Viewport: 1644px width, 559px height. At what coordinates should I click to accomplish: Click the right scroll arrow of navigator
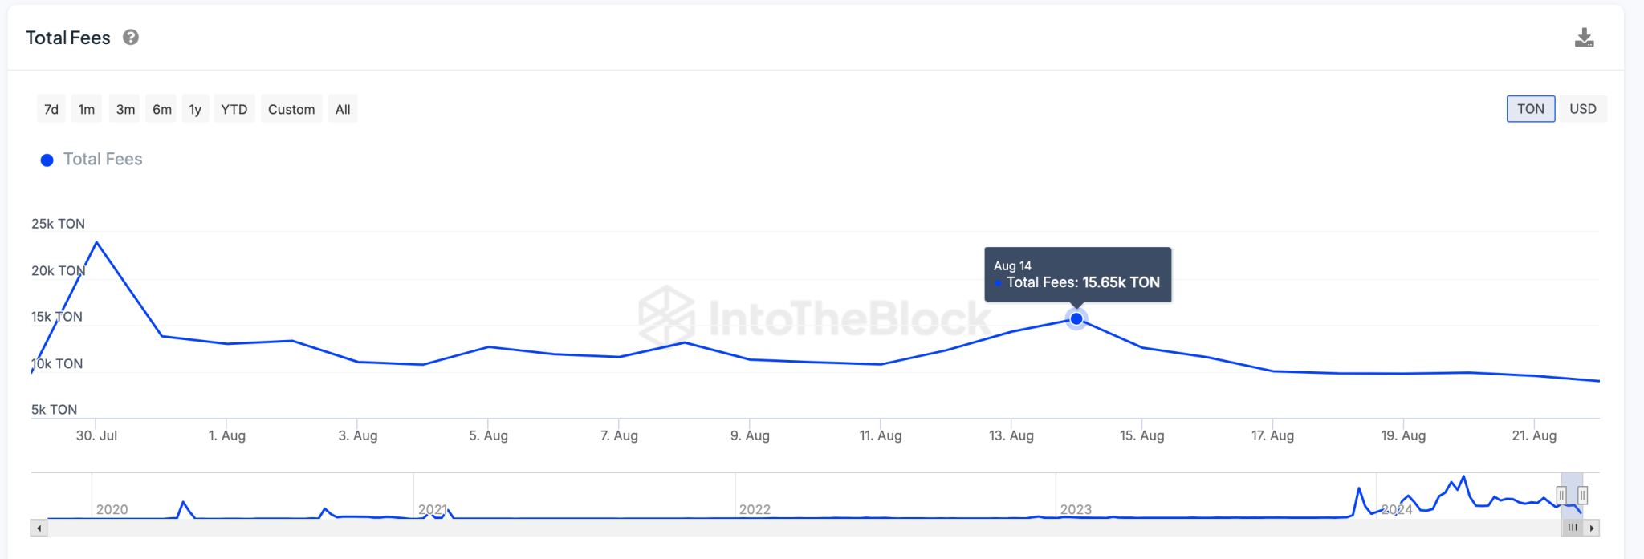[1592, 528]
